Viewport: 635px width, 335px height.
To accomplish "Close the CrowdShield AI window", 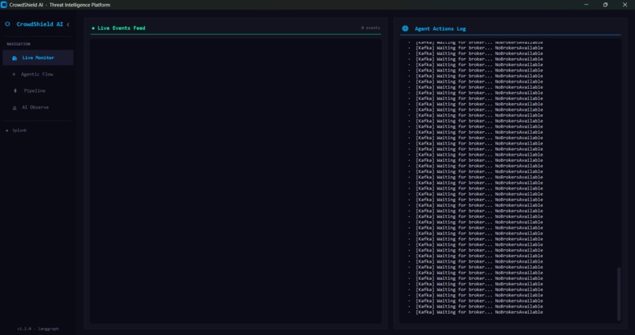I will point(625,5).
